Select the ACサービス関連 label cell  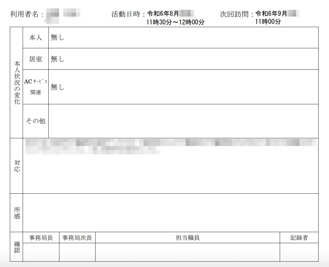tap(36, 87)
